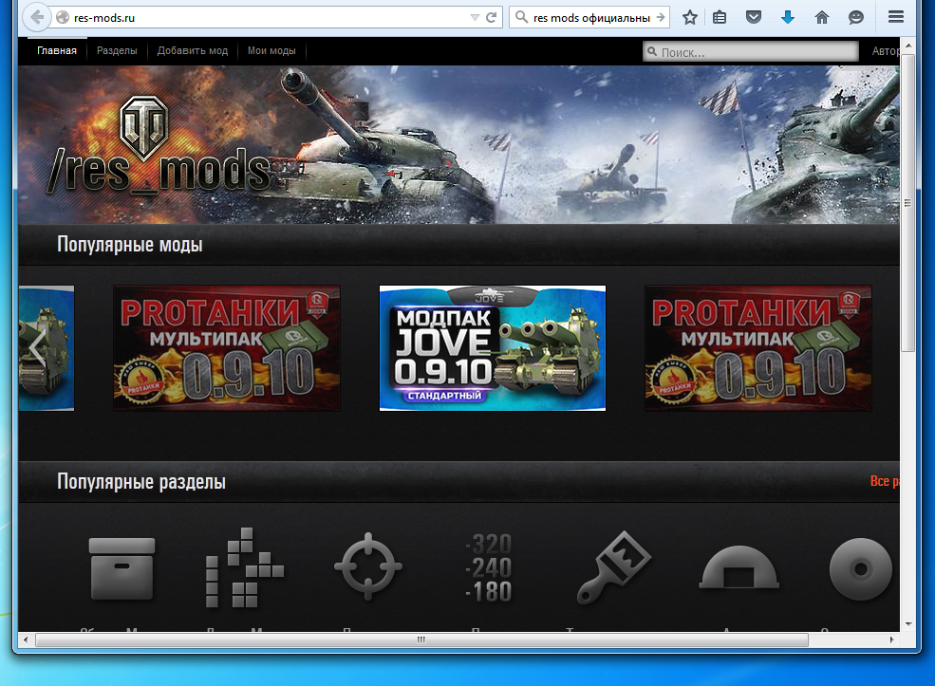Click the browser search field

pyautogui.click(x=591, y=18)
